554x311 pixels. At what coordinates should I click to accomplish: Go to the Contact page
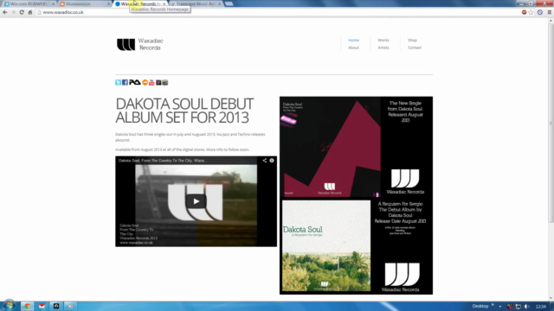[x=415, y=48]
